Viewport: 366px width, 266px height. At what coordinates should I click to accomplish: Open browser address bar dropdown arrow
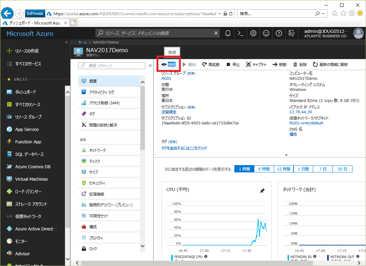click(219, 14)
